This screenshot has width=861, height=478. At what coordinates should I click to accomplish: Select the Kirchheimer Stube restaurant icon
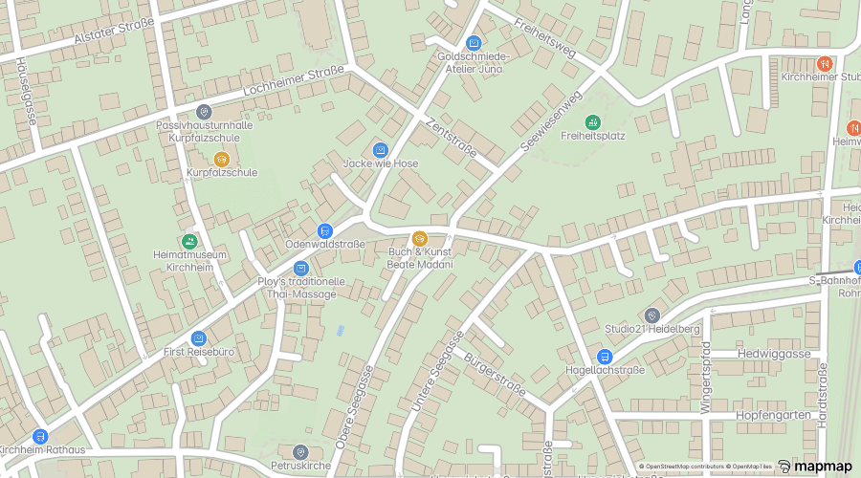(825, 64)
